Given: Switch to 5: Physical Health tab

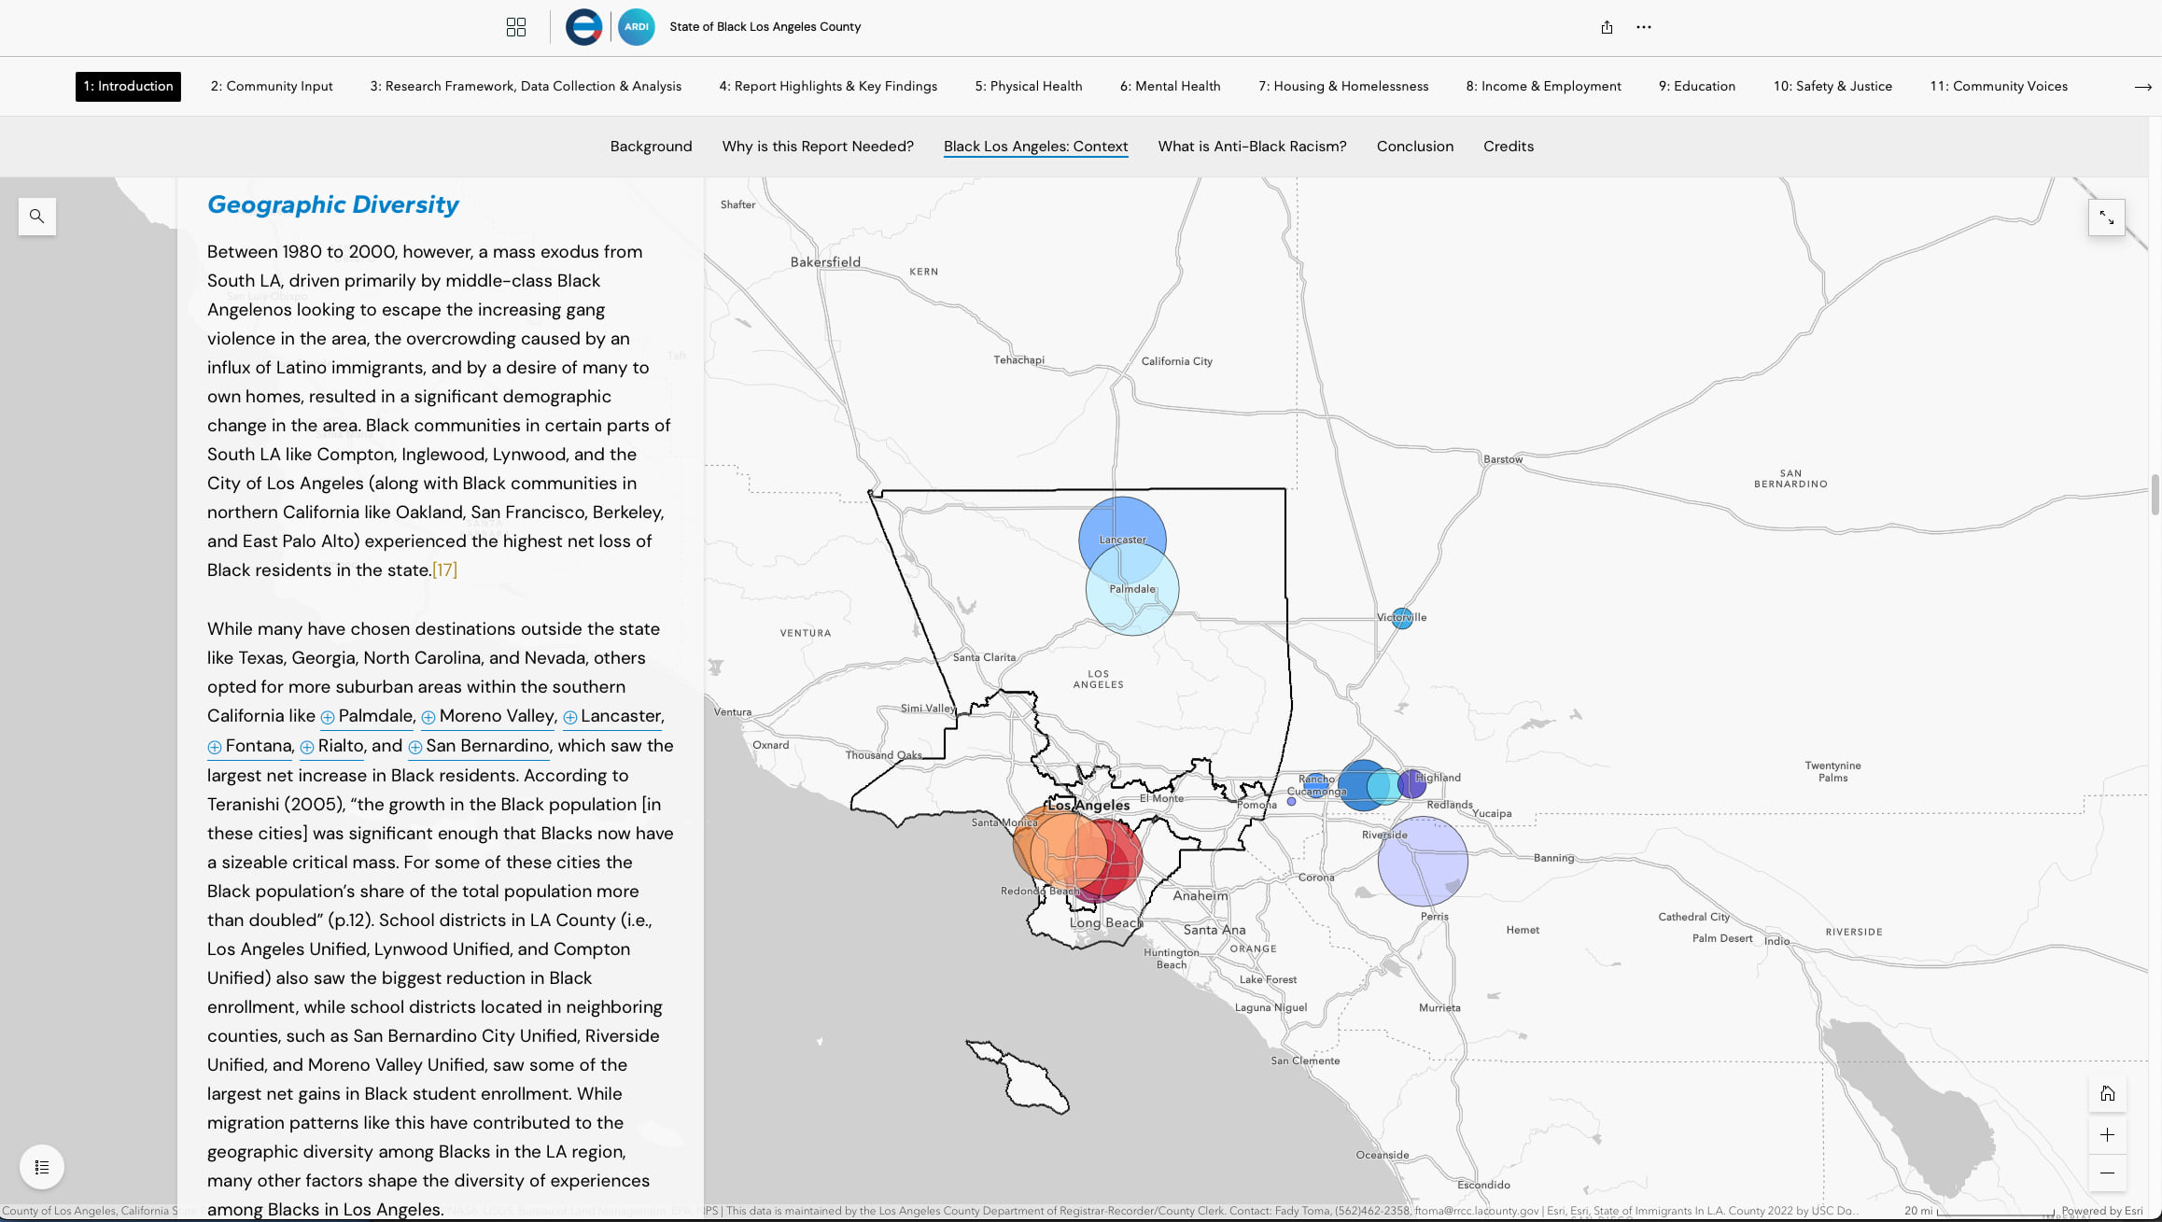Looking at the screenshot, I should tap(1029, 86).
